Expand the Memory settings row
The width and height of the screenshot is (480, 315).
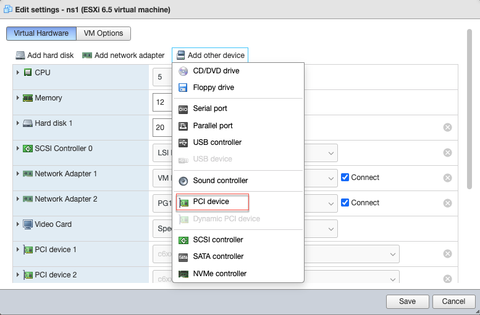[x=18, y=98]
